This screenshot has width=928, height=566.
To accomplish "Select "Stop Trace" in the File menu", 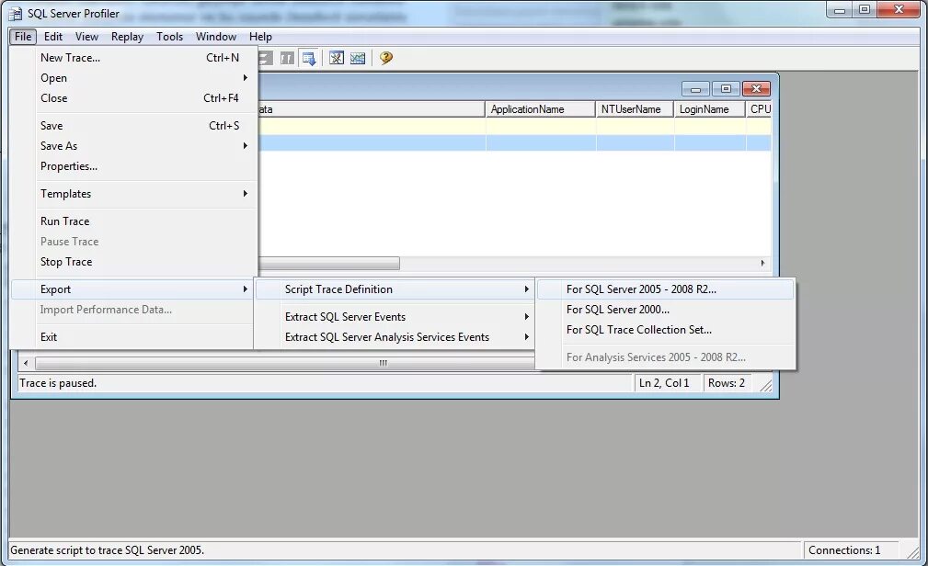I will (x=65, y=262).
